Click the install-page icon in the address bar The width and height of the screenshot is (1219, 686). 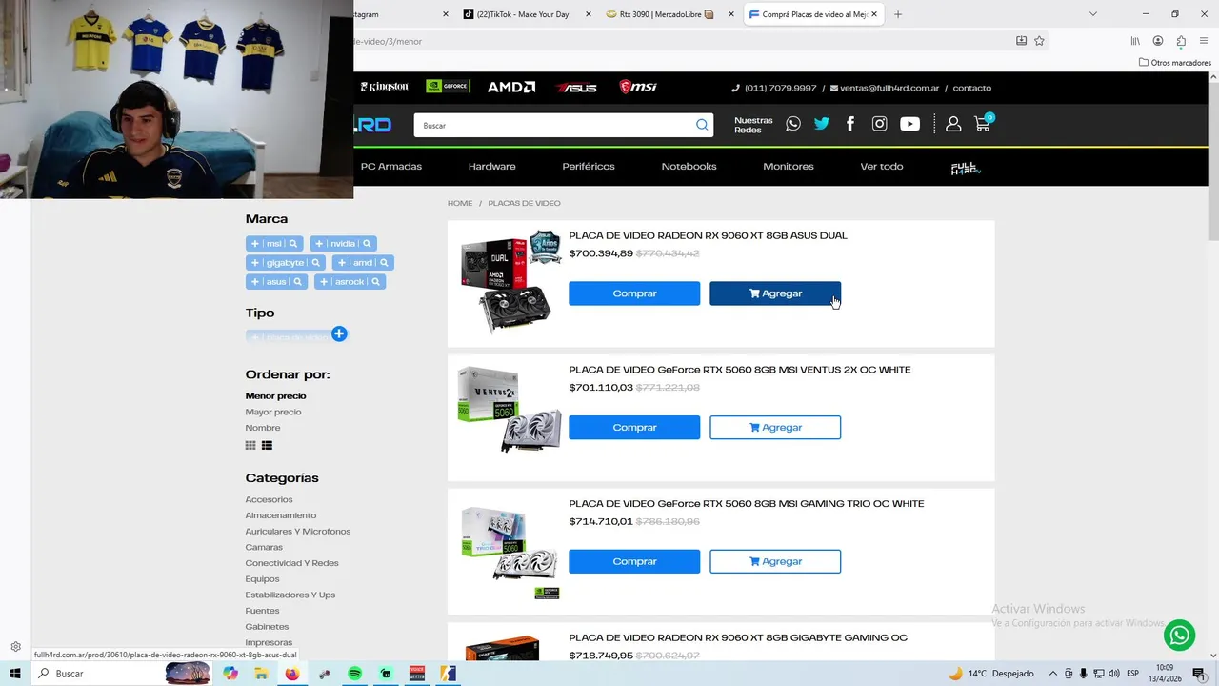[1021, 41]
